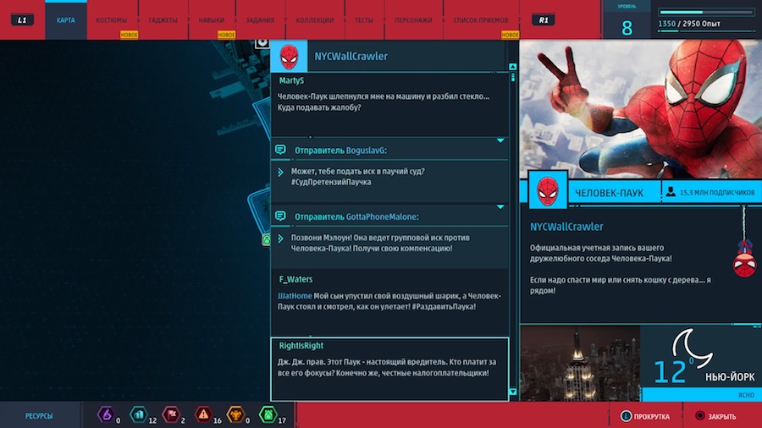Viewport: 762px width, 428px height.
Task: Open the Гаджеты tab
Action: 163,20
